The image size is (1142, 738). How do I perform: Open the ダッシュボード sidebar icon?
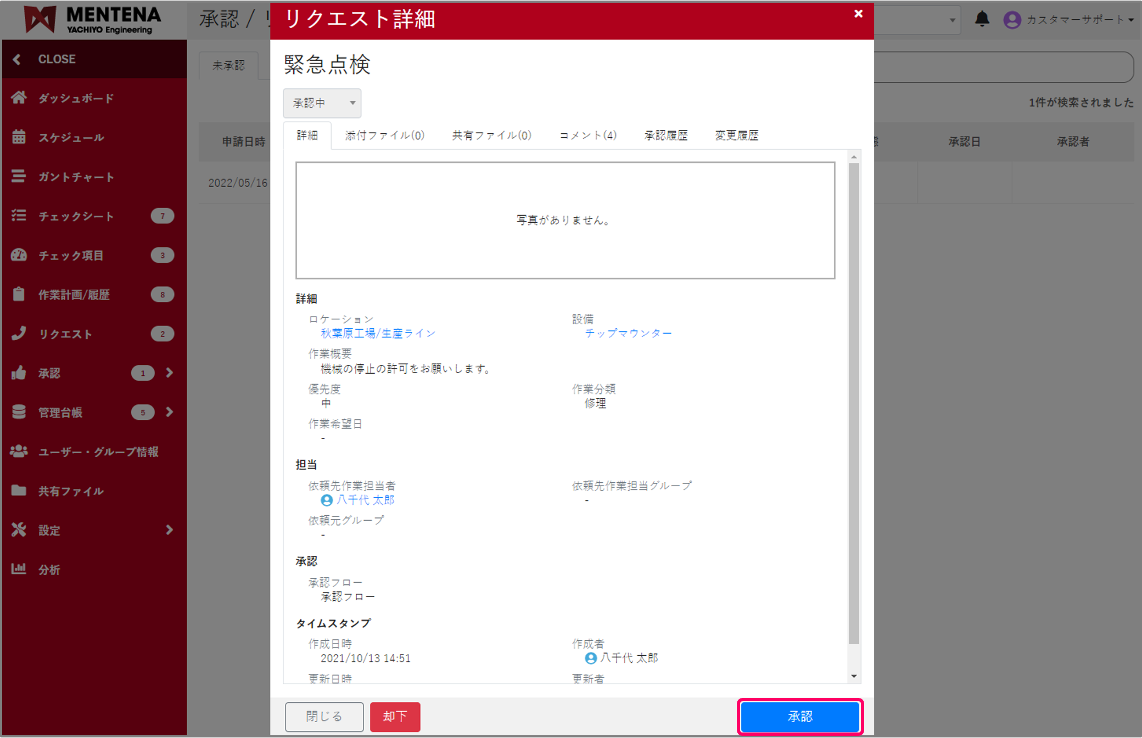[x=19, y=98]
